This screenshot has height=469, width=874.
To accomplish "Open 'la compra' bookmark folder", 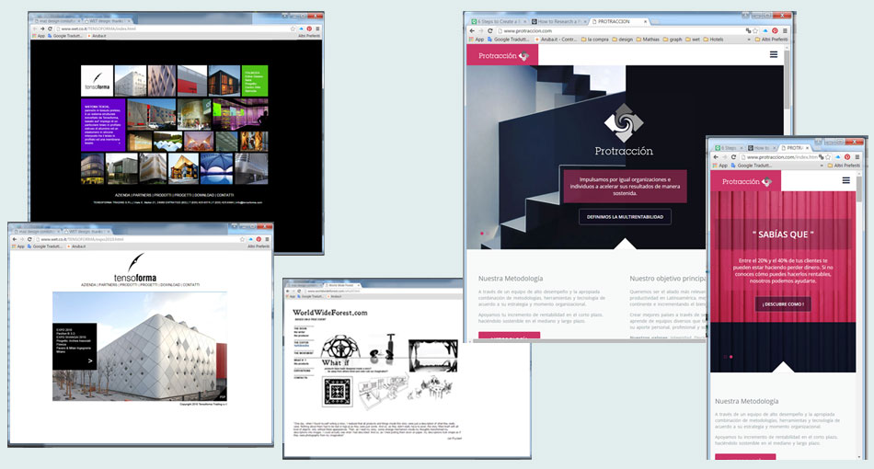I will 594,40.
